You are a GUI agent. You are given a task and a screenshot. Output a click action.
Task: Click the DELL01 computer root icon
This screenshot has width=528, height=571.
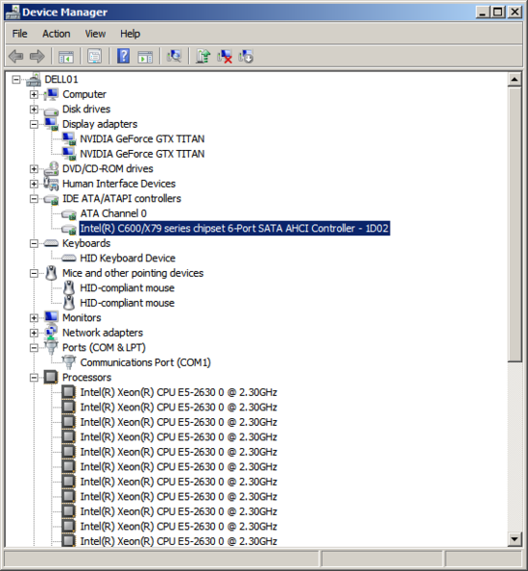point(34,80)
